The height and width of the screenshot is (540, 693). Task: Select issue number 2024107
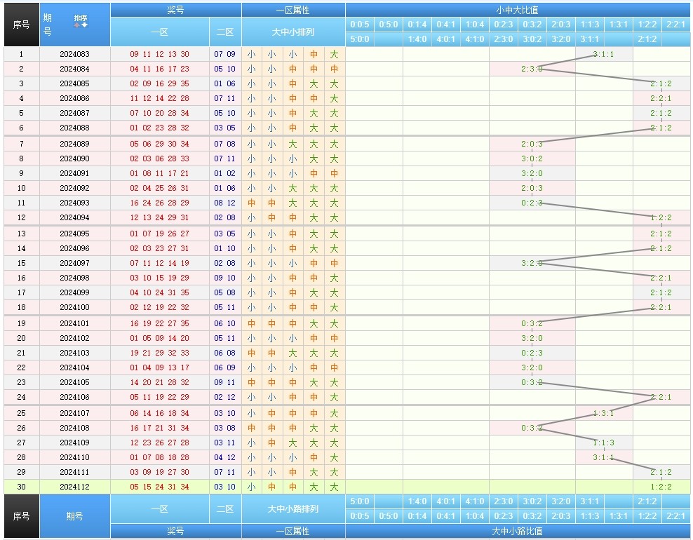pyautogui.click(x=74, y=413)
